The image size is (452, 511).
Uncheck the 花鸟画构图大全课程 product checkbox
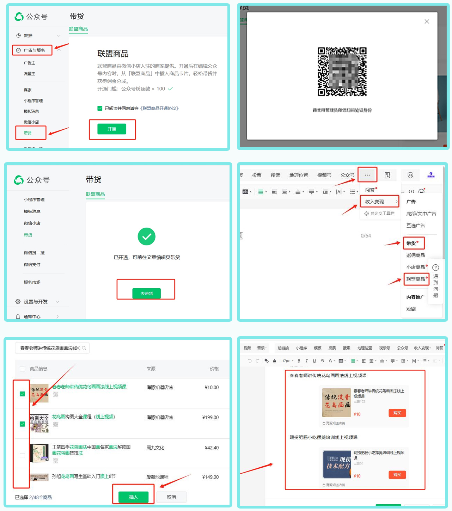pos(23,424)
